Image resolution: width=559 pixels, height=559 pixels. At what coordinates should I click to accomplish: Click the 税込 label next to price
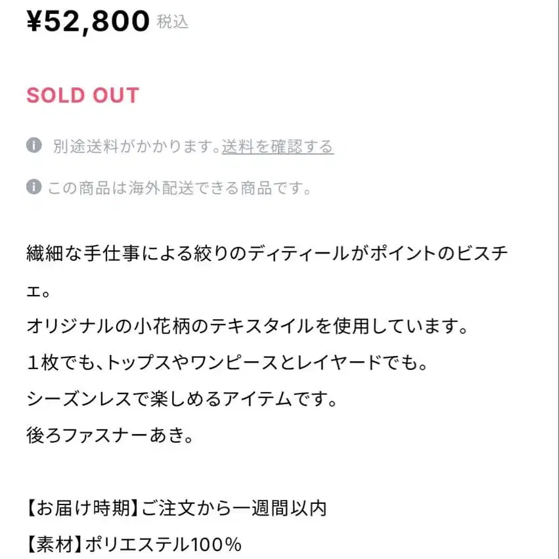coord(173,22)
